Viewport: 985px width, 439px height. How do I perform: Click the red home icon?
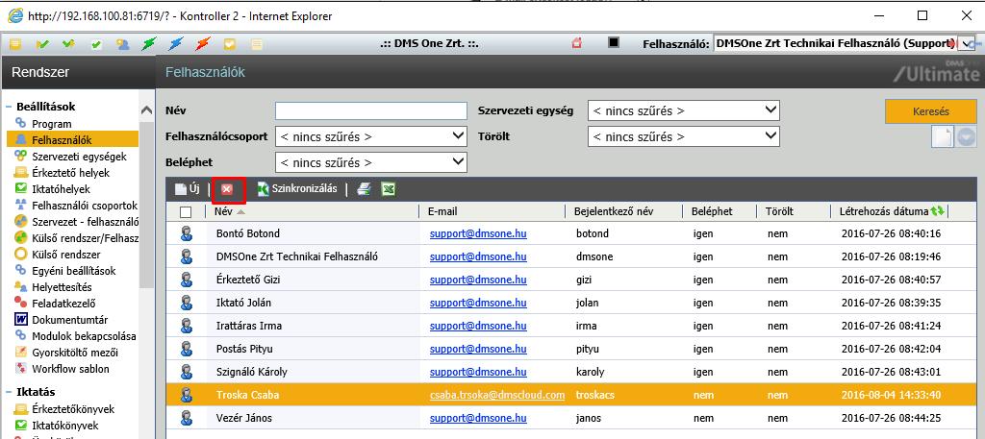point(577,43)
